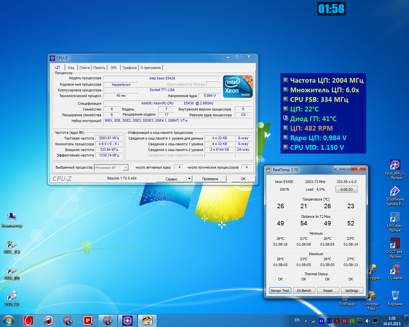The image size is (409, 327).
Task: Click 'Множитель ЦП: 6.0x' gadget line
Action: (x=325, y=90)
